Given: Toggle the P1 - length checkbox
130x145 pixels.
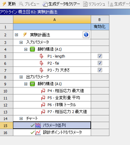Looking at the screenshot, I should (100, 56).
